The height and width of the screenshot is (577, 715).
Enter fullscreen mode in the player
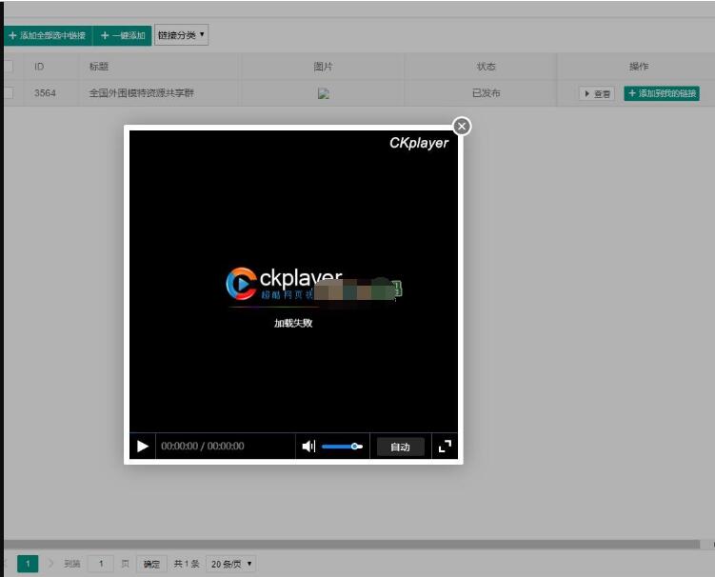pyautogui.click(x=445, y=447)
